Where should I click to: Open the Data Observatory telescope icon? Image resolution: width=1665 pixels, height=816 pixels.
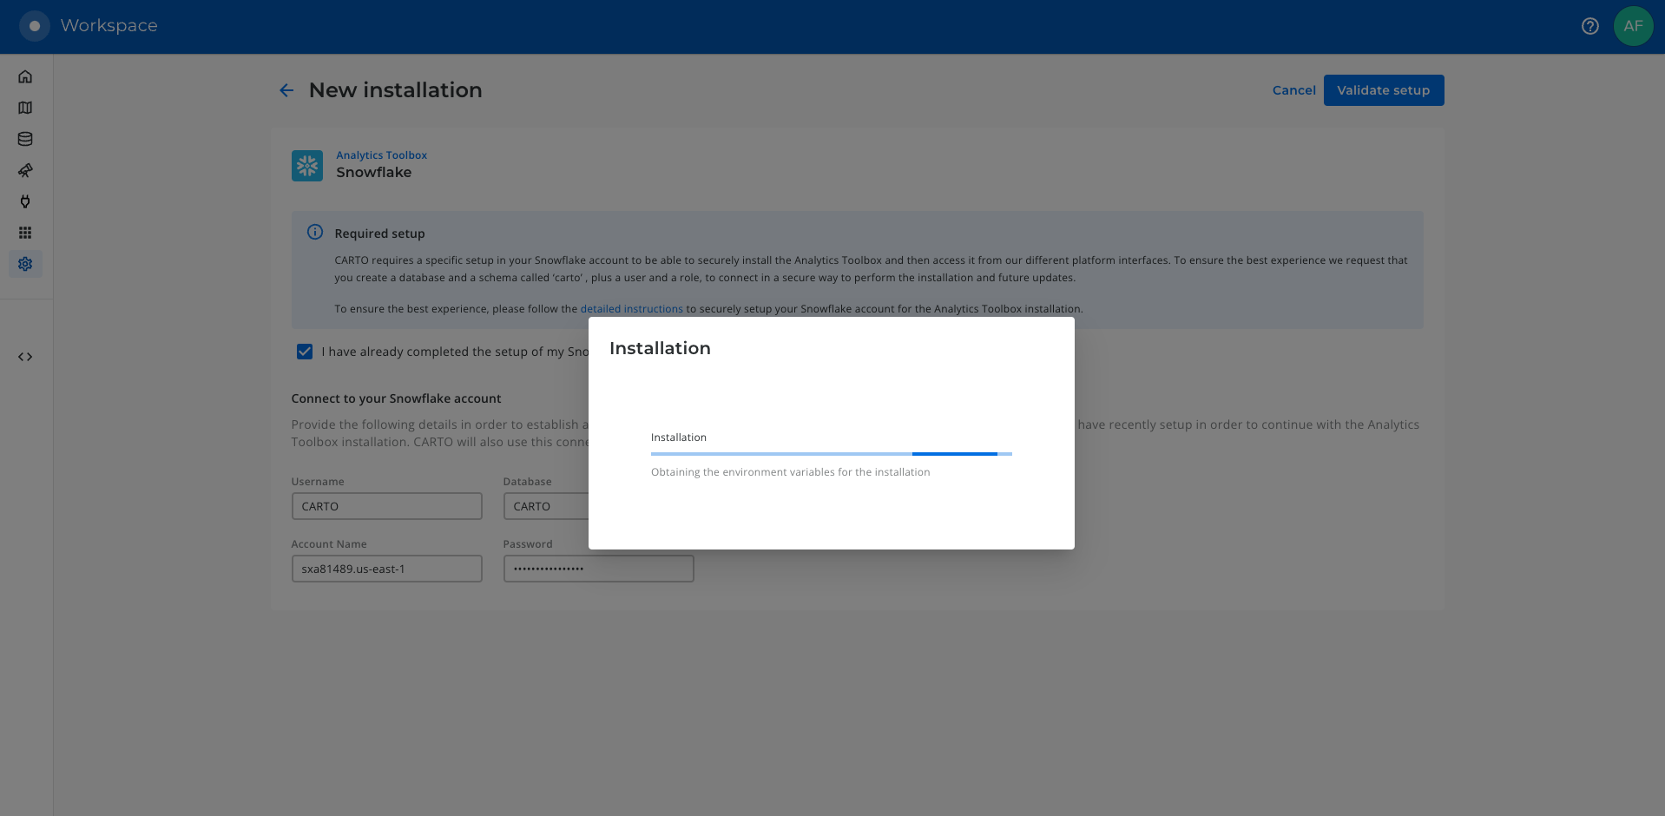pos(25,170)
